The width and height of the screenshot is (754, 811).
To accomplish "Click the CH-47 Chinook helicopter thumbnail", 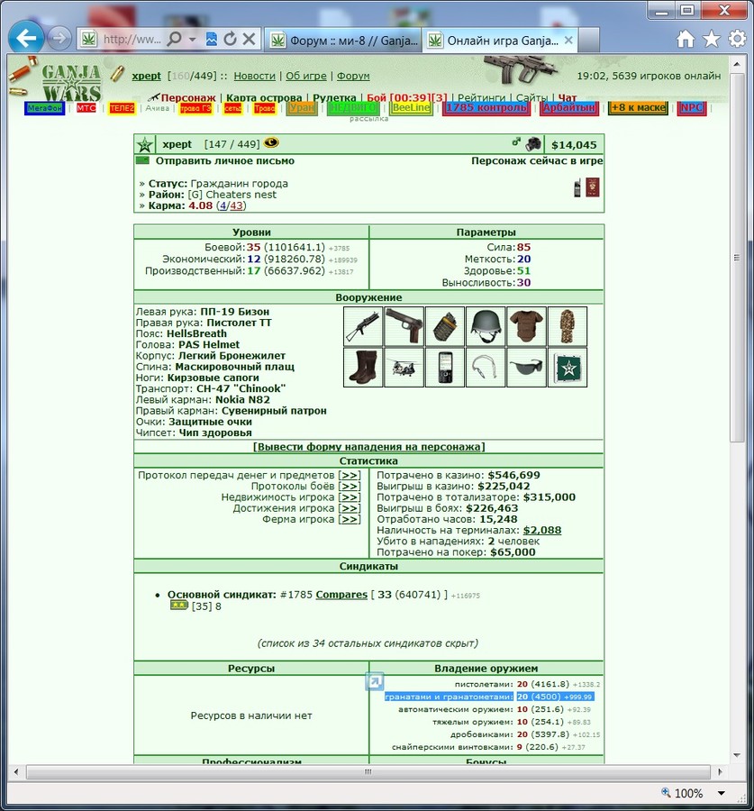I will (404, 368).
